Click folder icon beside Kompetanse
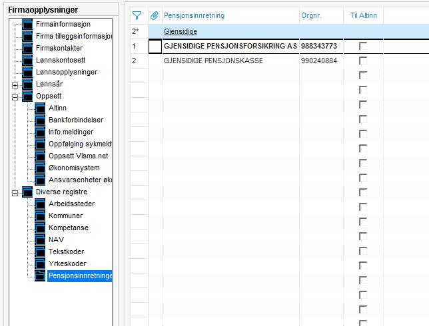Image resolution: width=429 pixels, height=326 pixels. (x=40, y=228)
